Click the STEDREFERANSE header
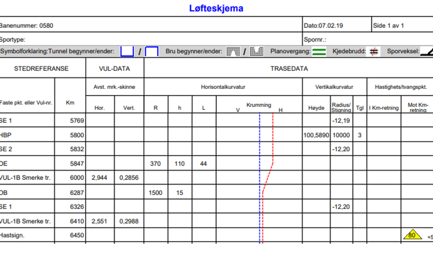Image resolution: width=433 pixels, height=256 pixels. click(x=41, y=69)
